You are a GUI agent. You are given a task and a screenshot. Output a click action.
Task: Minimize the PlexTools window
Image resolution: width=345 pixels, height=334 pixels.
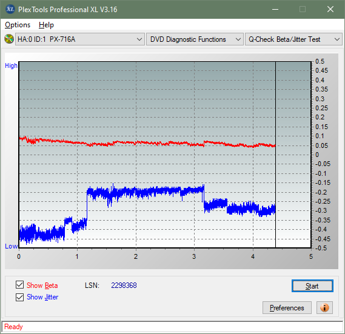click(275, 9)
